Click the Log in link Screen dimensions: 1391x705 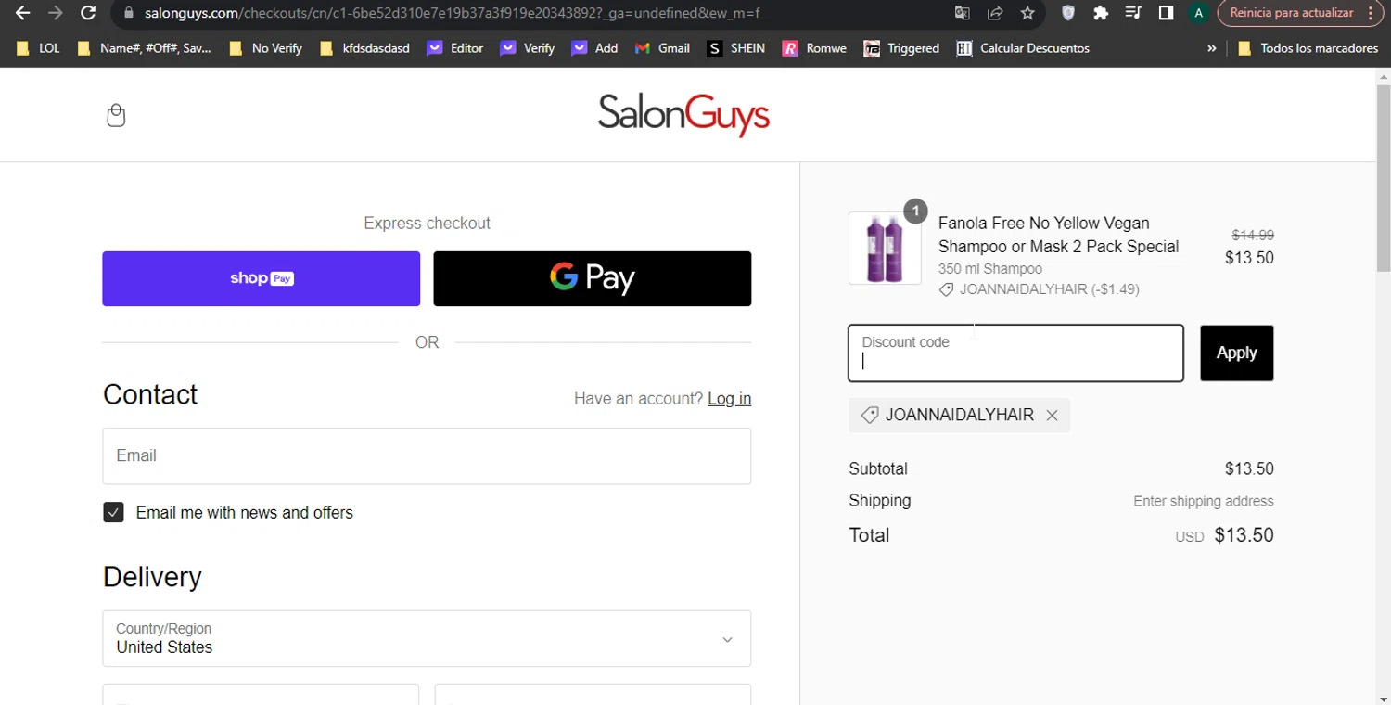pyautogui.click(x=729, y=399)
